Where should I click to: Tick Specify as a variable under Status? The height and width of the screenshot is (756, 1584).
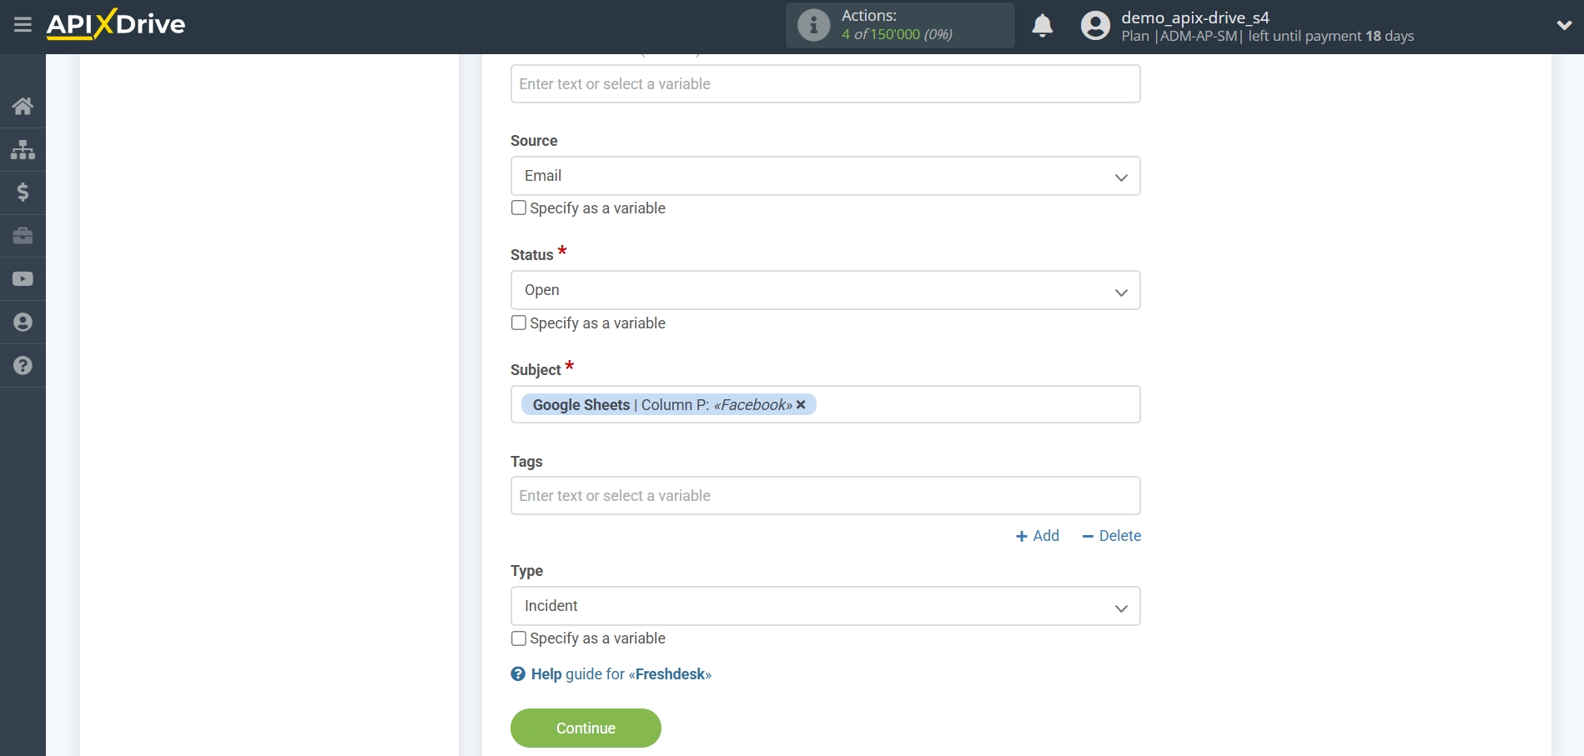(519, 323)
